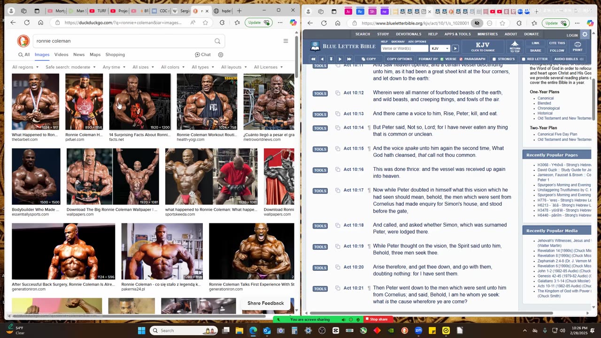Open DuckDuckGo search settings gear
This screenshot has width=601, height=338.
point(221,54)
